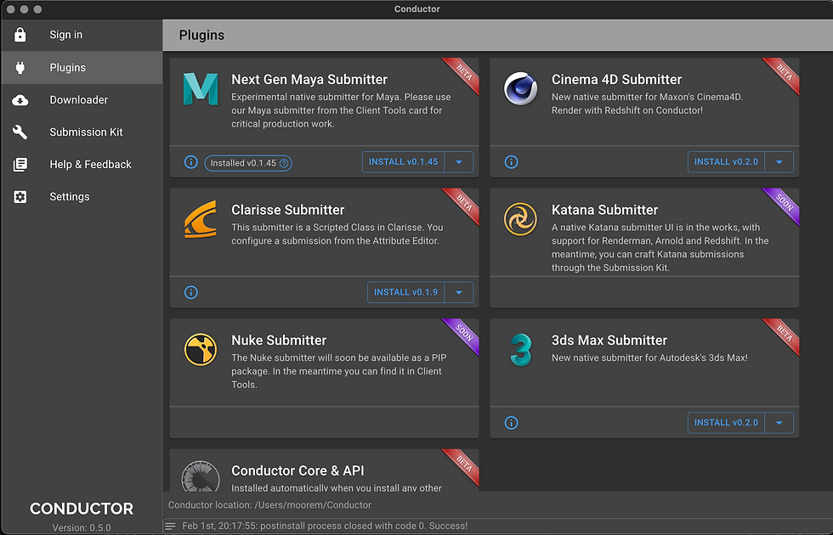Open Settings section

[82, 197]
